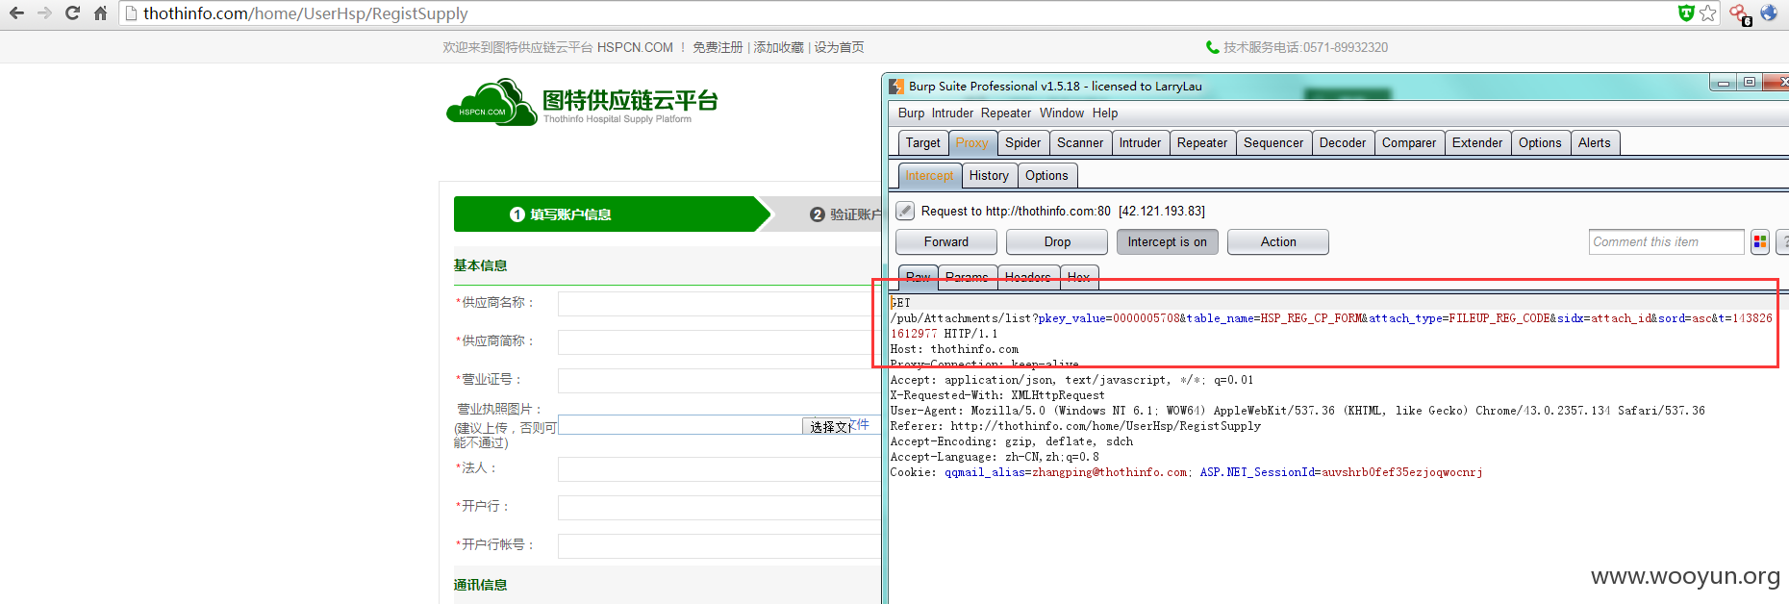Switch to the Repeater tool tab
The height and width of the screenshot is (604, 1789).
click(1202, 143)
